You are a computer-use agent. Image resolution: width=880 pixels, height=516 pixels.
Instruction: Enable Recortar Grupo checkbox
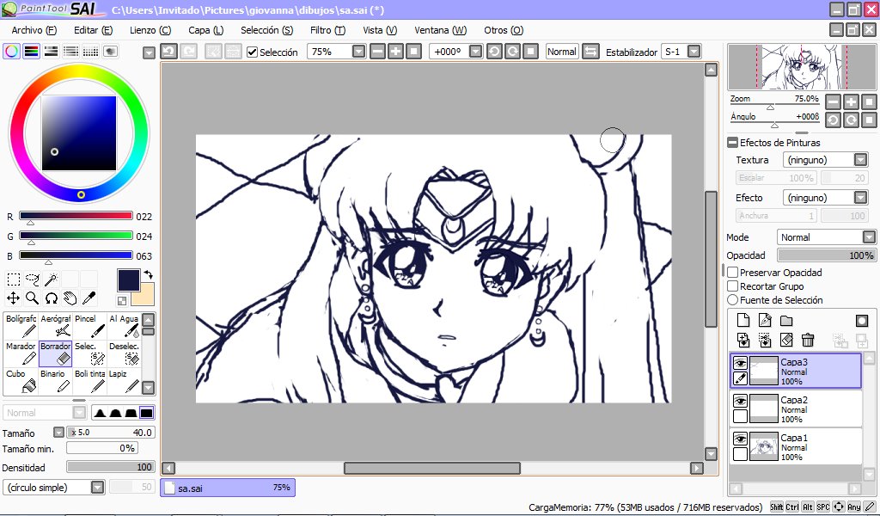[x=733, y=286]
